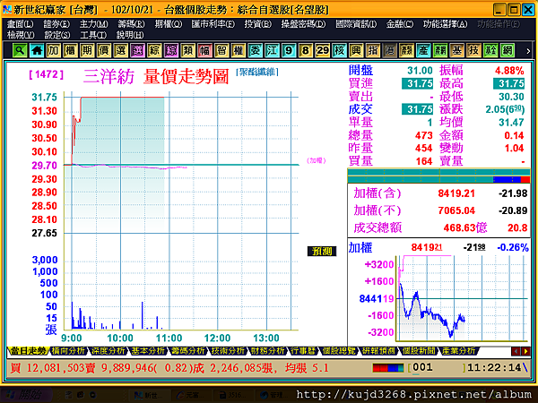Screen dimensions: 538x403
Task: Open the 籌碼(R) menu
Action: (x=131, y=24)
